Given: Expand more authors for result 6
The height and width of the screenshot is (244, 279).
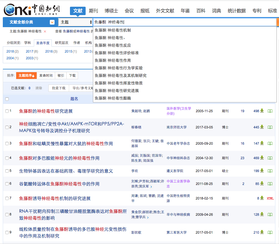Looking at the screenshot, I should point(151,187).
